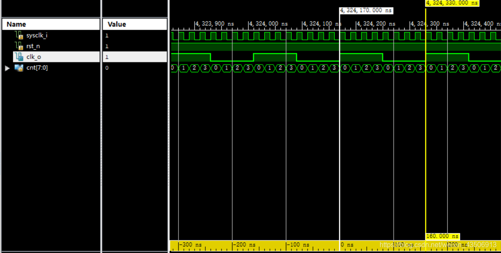Click the 0 ns relative ruler label
Image resolution: width=501 pixels, height=253 pixels.
click(346, 245)
